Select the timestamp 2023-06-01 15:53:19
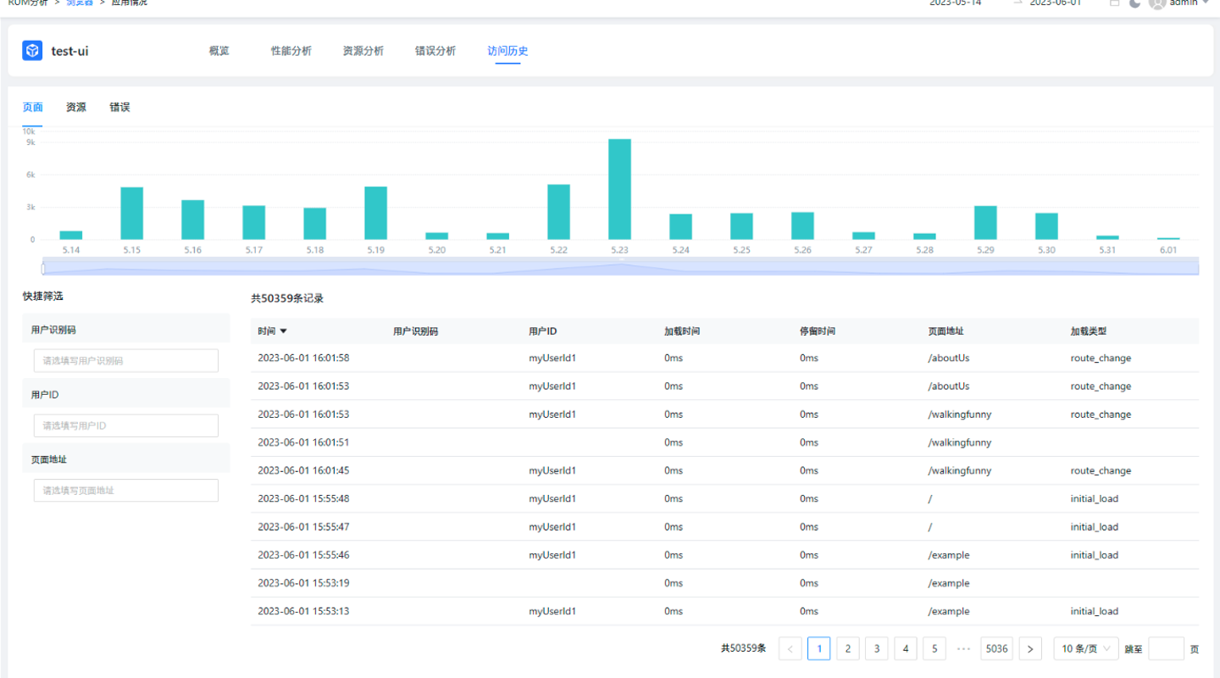 [303, 583]
